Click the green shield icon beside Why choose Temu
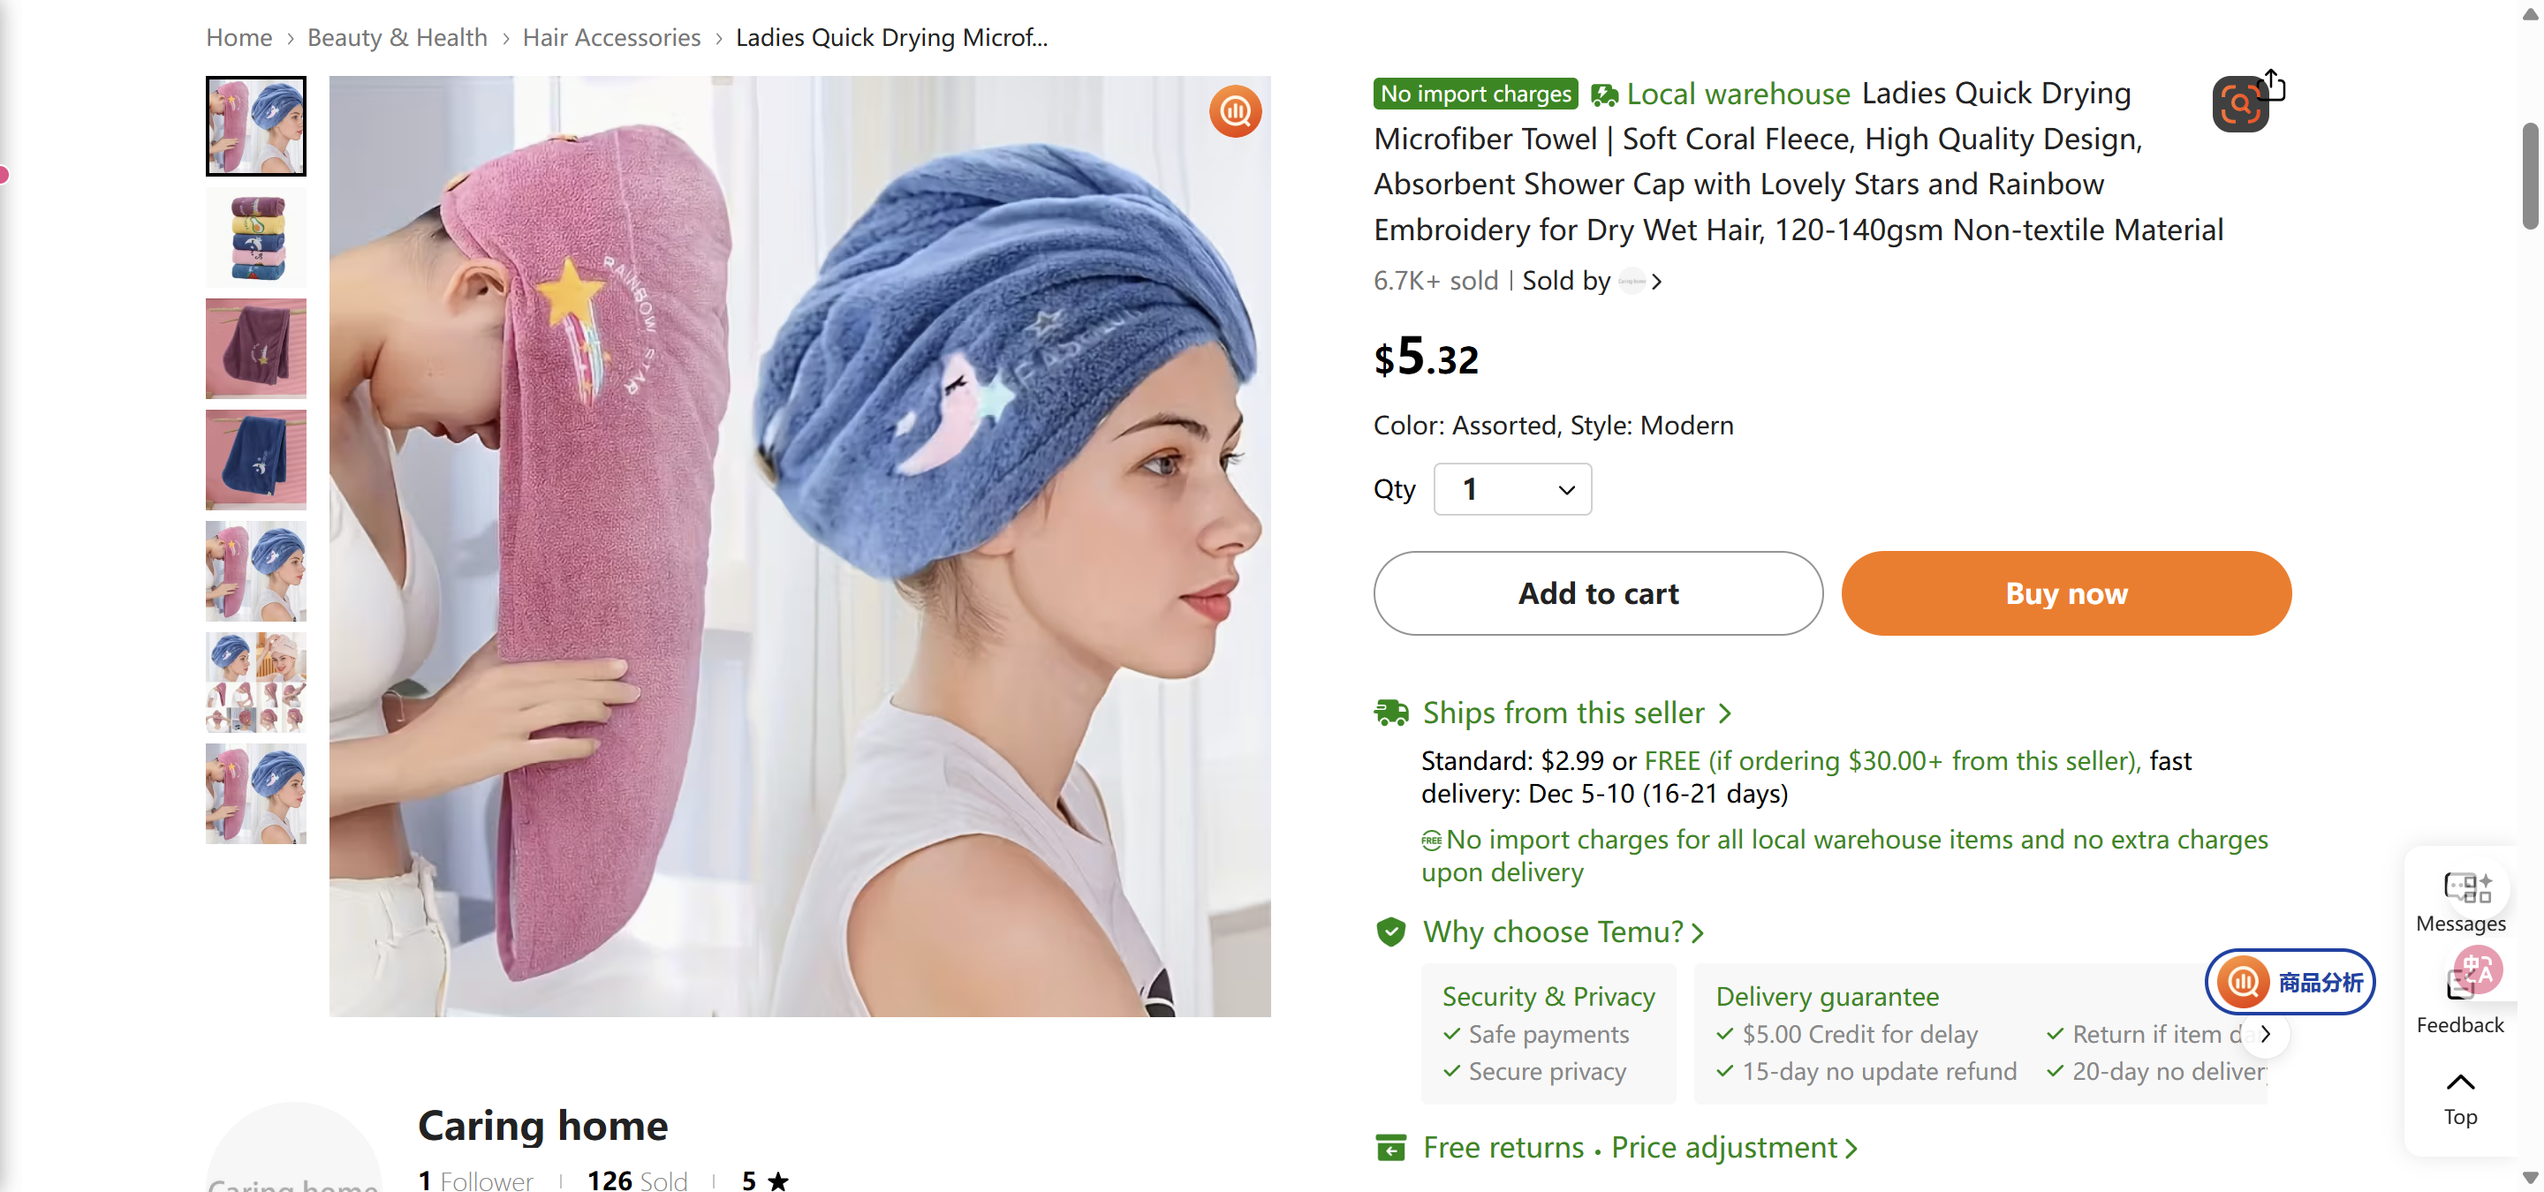The width and height of the screenshot is (2544, 1192). [x=1391, y=932]
